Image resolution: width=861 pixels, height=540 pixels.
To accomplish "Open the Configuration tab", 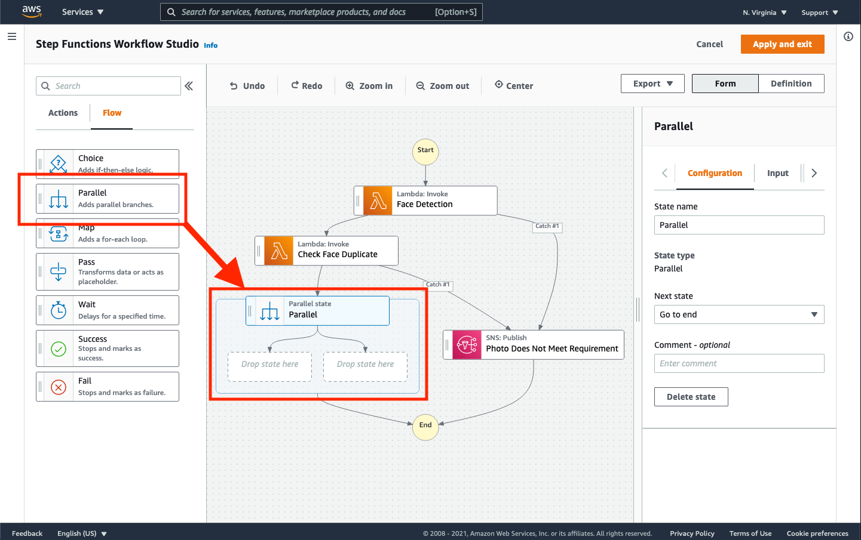I will 715,173.
